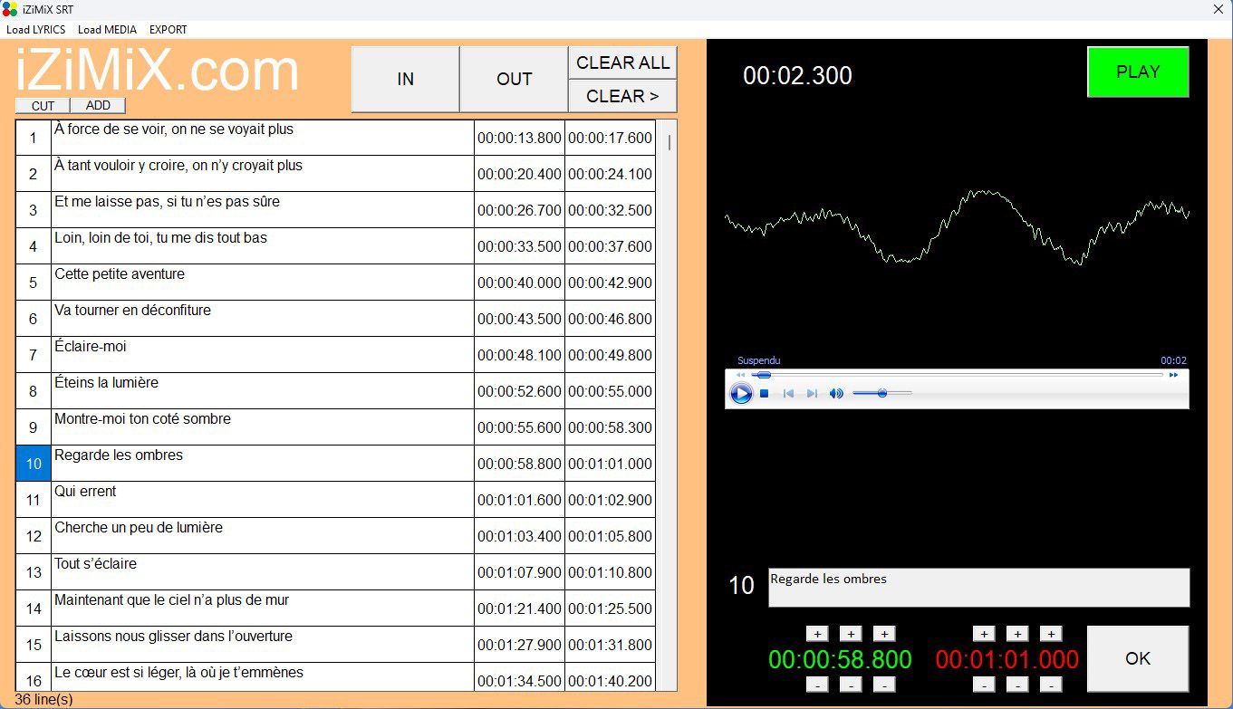Skip back with the previous-track icon
The width and height of the screenshot is (1233, 709).
click(788, 394)
